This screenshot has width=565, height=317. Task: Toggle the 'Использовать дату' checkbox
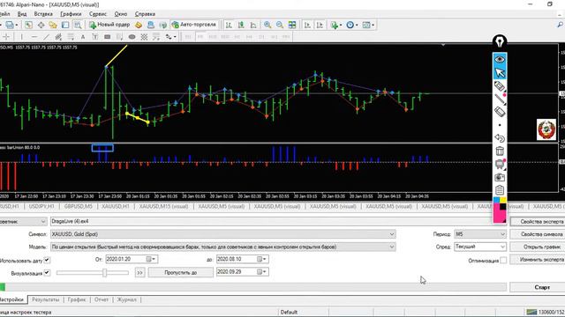click(47, 260)
